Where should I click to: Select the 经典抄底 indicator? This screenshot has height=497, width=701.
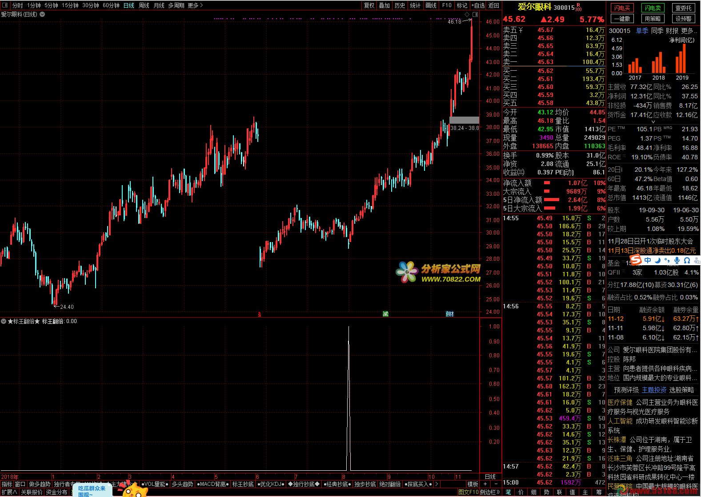pyautogui.click(x=337, y=484)
